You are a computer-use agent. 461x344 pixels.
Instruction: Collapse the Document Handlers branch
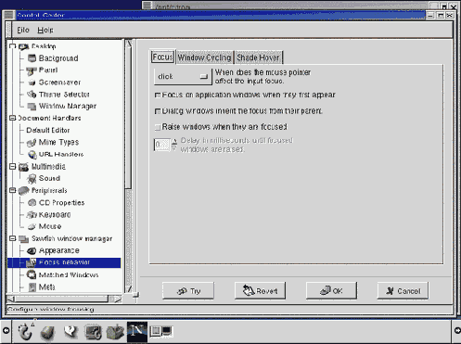12,118
